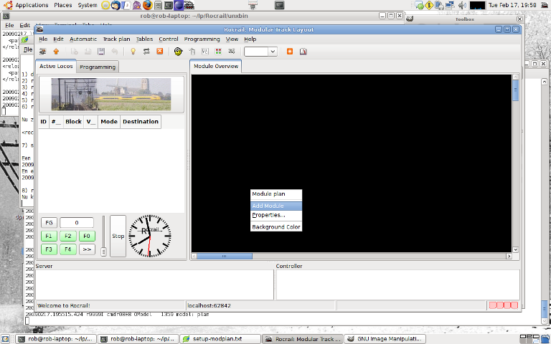
Task: Click the orange square icon right of the dropdown
Action: (x=290, y=52)
